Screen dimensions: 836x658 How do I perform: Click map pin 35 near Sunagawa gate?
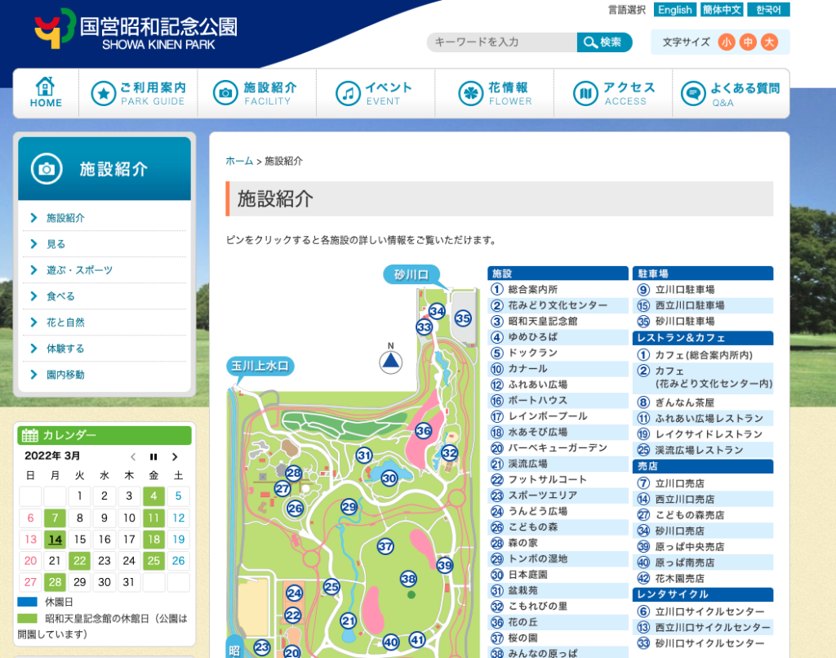pos(463,318)
